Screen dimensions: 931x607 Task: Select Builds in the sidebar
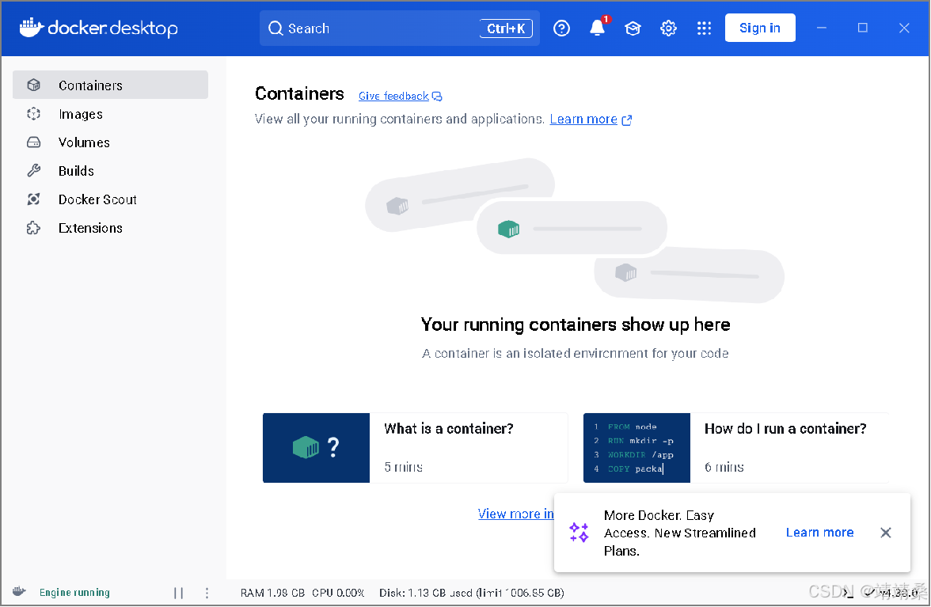[111, 171]
